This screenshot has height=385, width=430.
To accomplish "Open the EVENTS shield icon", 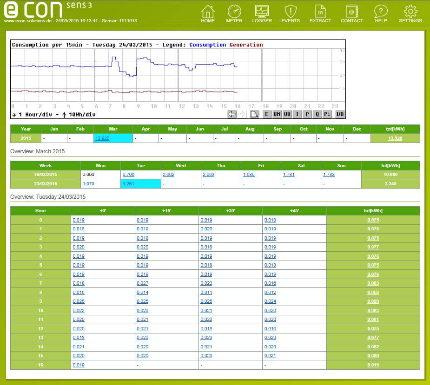I will click(x=291, y=13).
